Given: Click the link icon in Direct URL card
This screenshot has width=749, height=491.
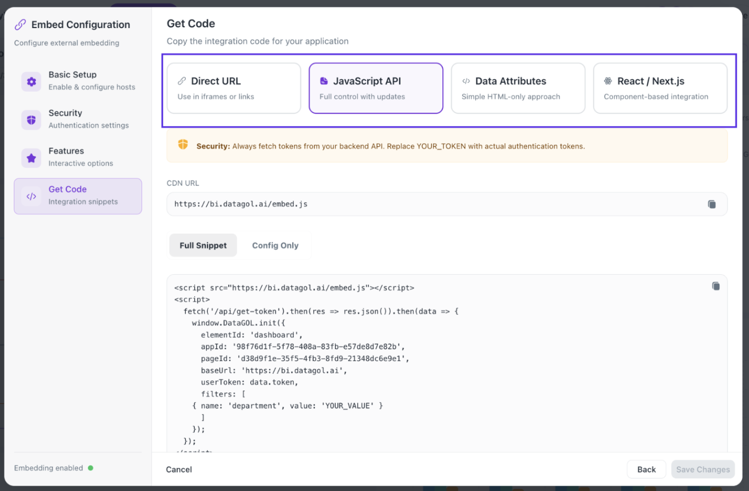Looking at the screenshot, I should [x=182, y=81].
